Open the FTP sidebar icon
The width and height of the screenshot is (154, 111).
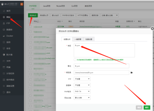[4, 23]
